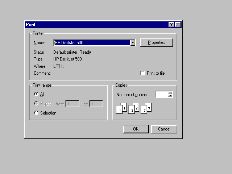This screenshot has height=174, width=232.
Task: Click the collate icon showing page 3
Action: pyautogui.click(x=146, y=108)
